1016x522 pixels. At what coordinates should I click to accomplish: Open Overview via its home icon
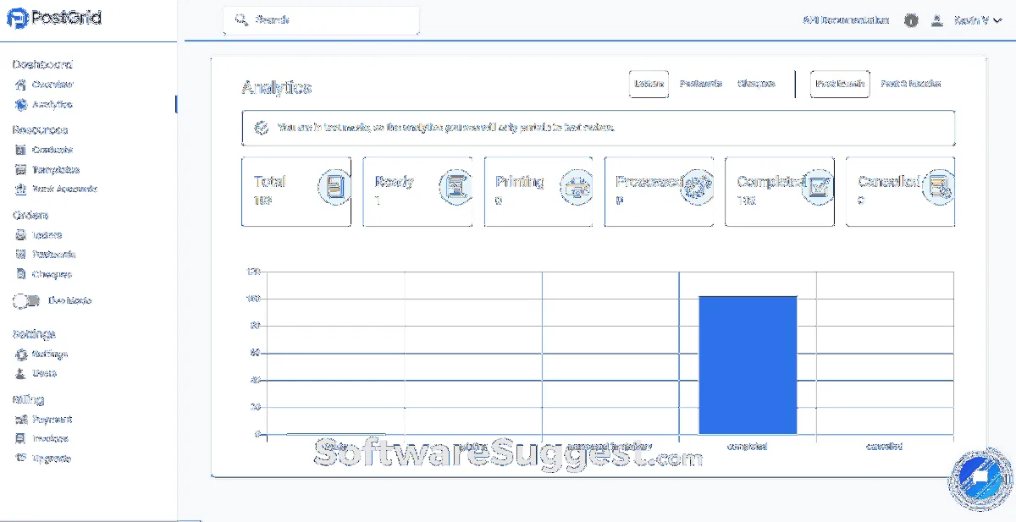point(21,85)
